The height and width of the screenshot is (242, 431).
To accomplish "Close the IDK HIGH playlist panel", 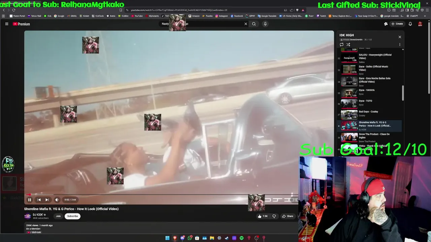I will point(400,37).
